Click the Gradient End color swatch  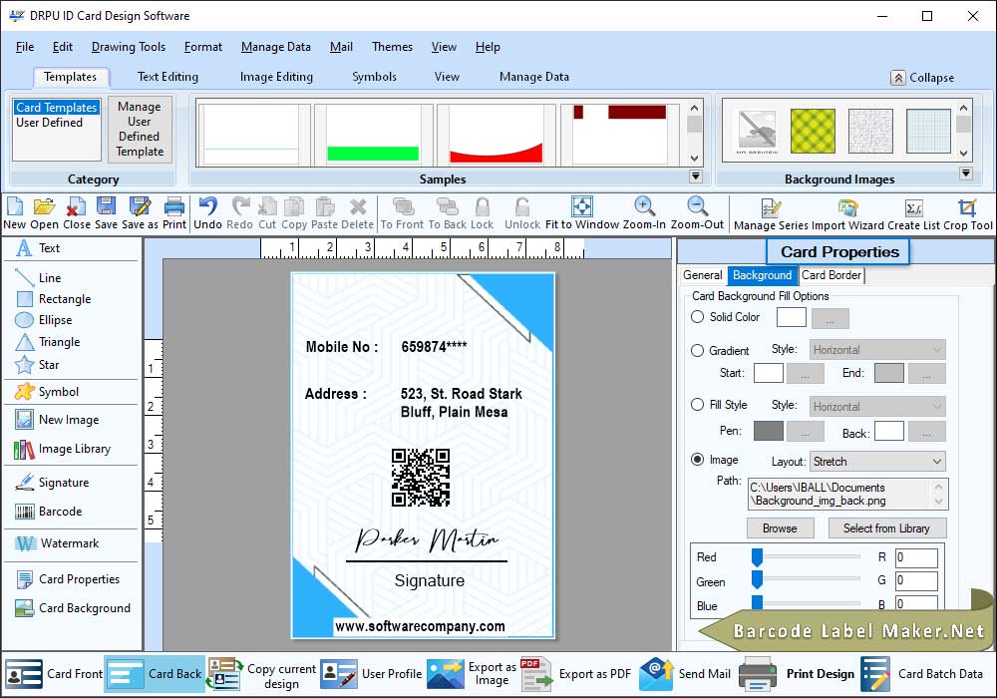(x=889, y=373)
